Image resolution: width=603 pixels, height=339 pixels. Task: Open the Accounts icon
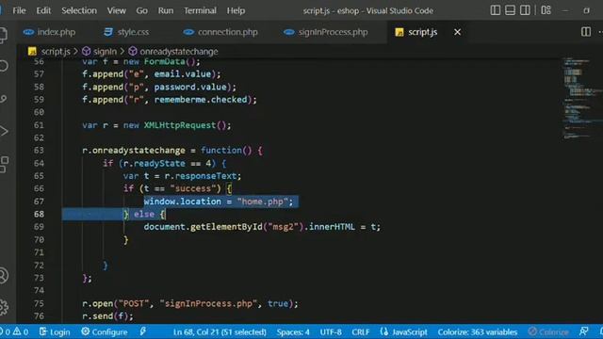click(x=3, y=275)
